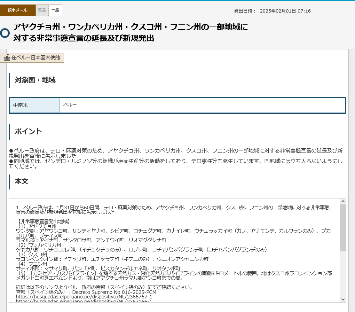Click the Decreto Supremo No 016-2025-PCM text
Screen dimensions: 355x312
tap(115, 292)
